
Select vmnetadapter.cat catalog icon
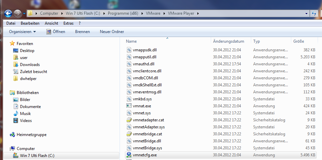click(x=129, y=120)
